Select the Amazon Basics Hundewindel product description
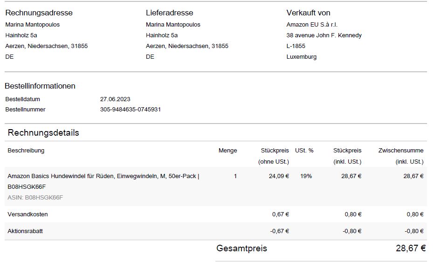This screenshot has height=262, width=434. [103, 181]
